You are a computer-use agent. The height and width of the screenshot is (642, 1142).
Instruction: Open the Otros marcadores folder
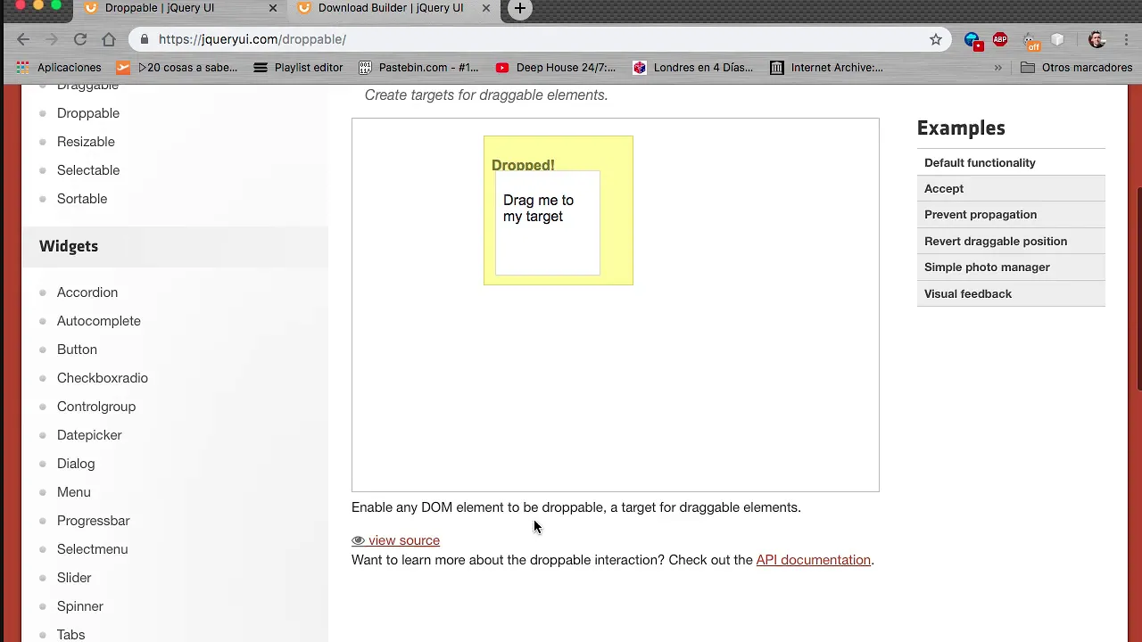click(1077, 67)
